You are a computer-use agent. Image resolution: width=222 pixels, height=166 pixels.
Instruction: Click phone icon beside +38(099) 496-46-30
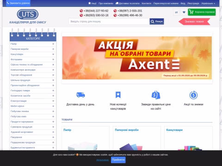115,15
